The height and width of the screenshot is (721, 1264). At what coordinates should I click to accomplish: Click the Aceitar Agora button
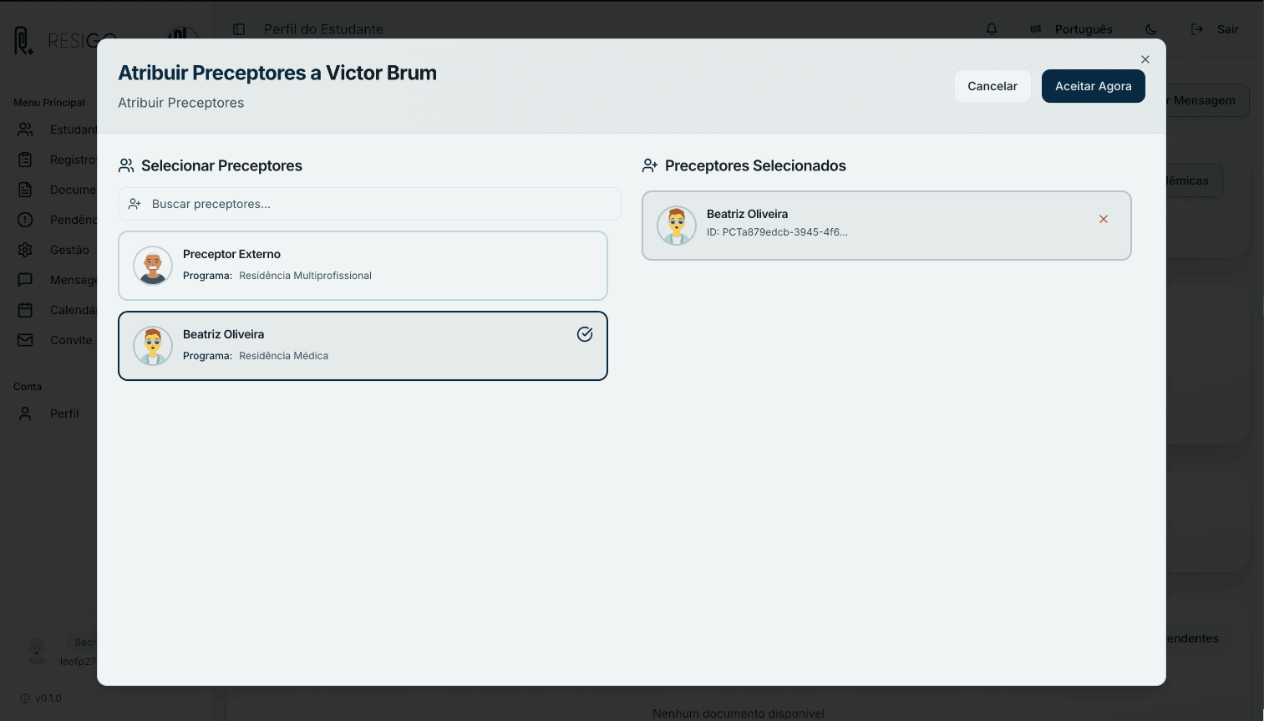(x=1093, y=86)
